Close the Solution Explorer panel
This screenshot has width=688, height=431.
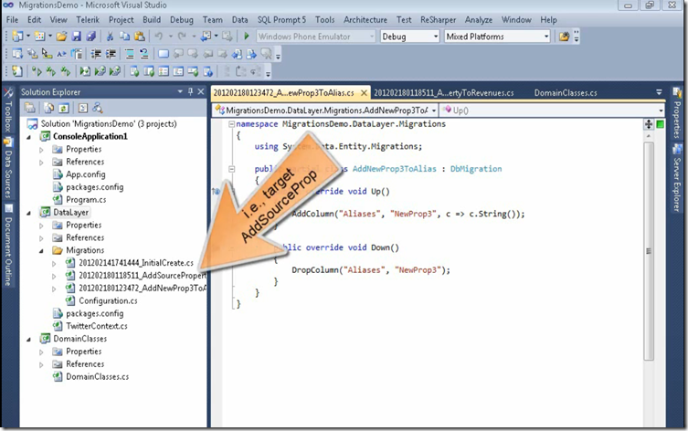tap(201, 91)
